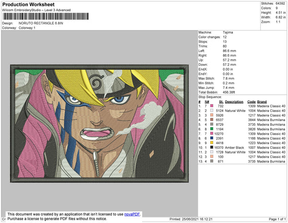The height and width of the screenshot is (223, 288).
Task: Click the Trims value 80
Action: [225, 46]
